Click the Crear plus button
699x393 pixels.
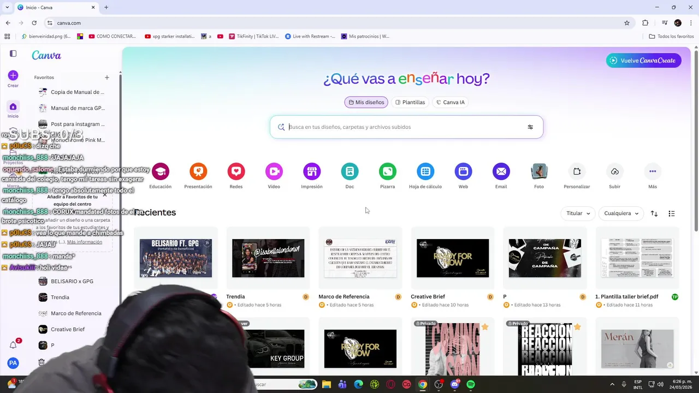pyautogui.click(x=13, y=75)
